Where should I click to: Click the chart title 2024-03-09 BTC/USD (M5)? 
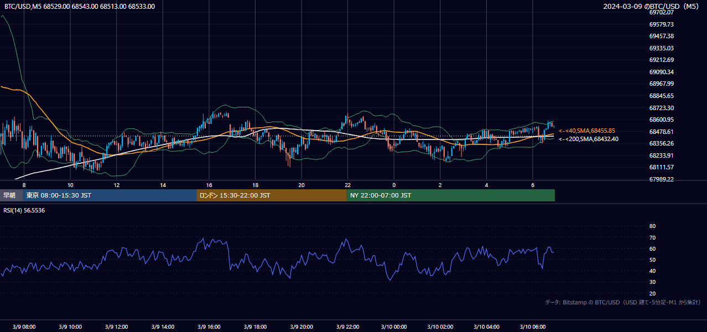coord(652,7)
